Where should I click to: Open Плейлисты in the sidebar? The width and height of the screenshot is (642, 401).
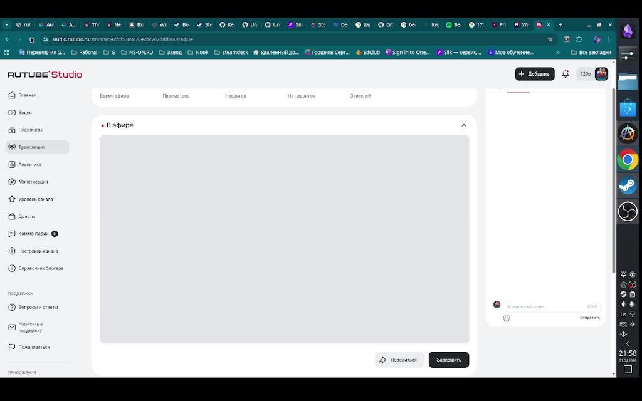(x=25, y=130)
